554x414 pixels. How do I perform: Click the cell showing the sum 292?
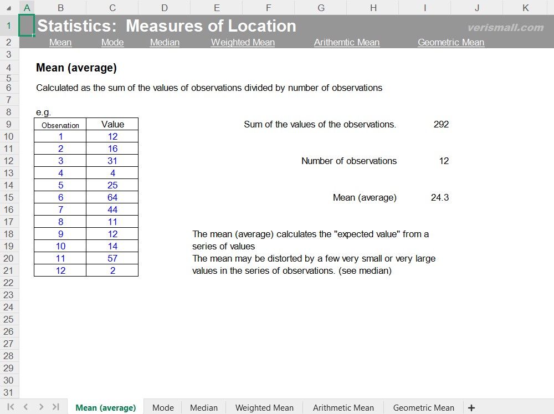point(441,124)
